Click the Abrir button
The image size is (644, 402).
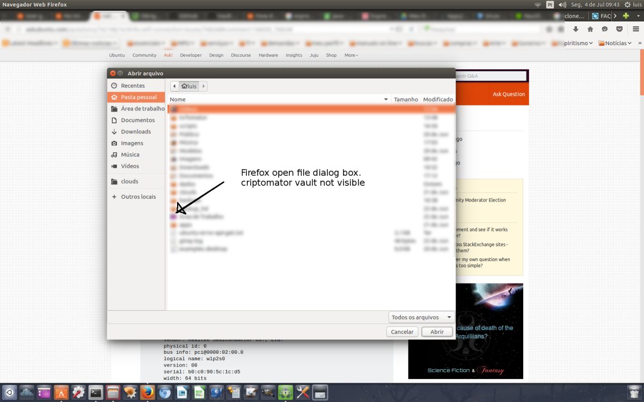437,332
